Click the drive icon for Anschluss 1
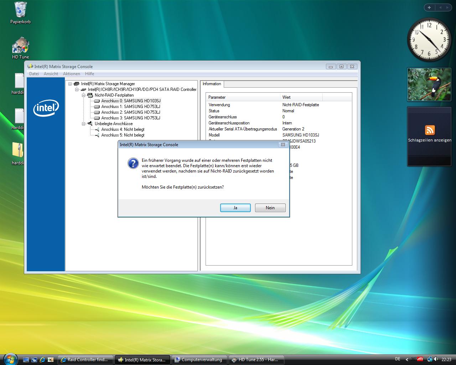The width and height of the screenshot is (456, 365). [x=97, y=107]
